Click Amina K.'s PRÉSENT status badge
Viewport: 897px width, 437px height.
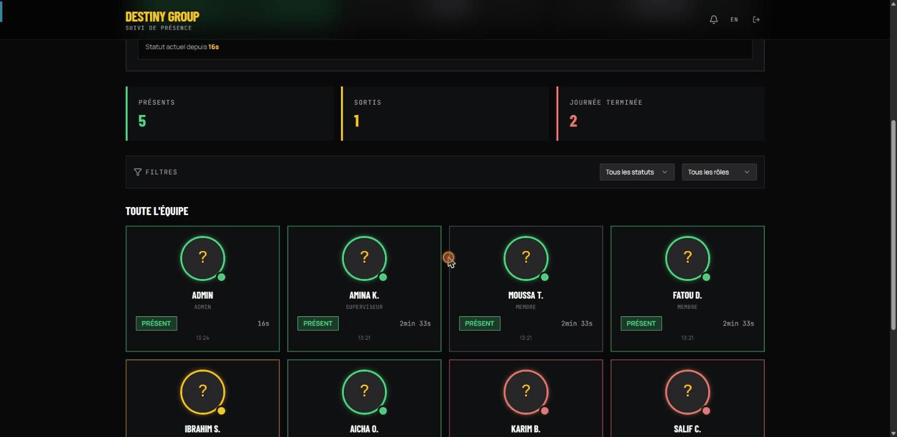coord(318,324)
